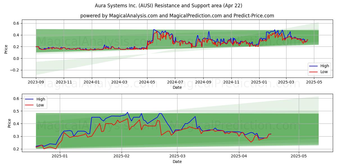The height and width of the screenshot is (168, 337).
Task: Click the '2025-05' tick label on the lower chart
Action: point(299,156)
